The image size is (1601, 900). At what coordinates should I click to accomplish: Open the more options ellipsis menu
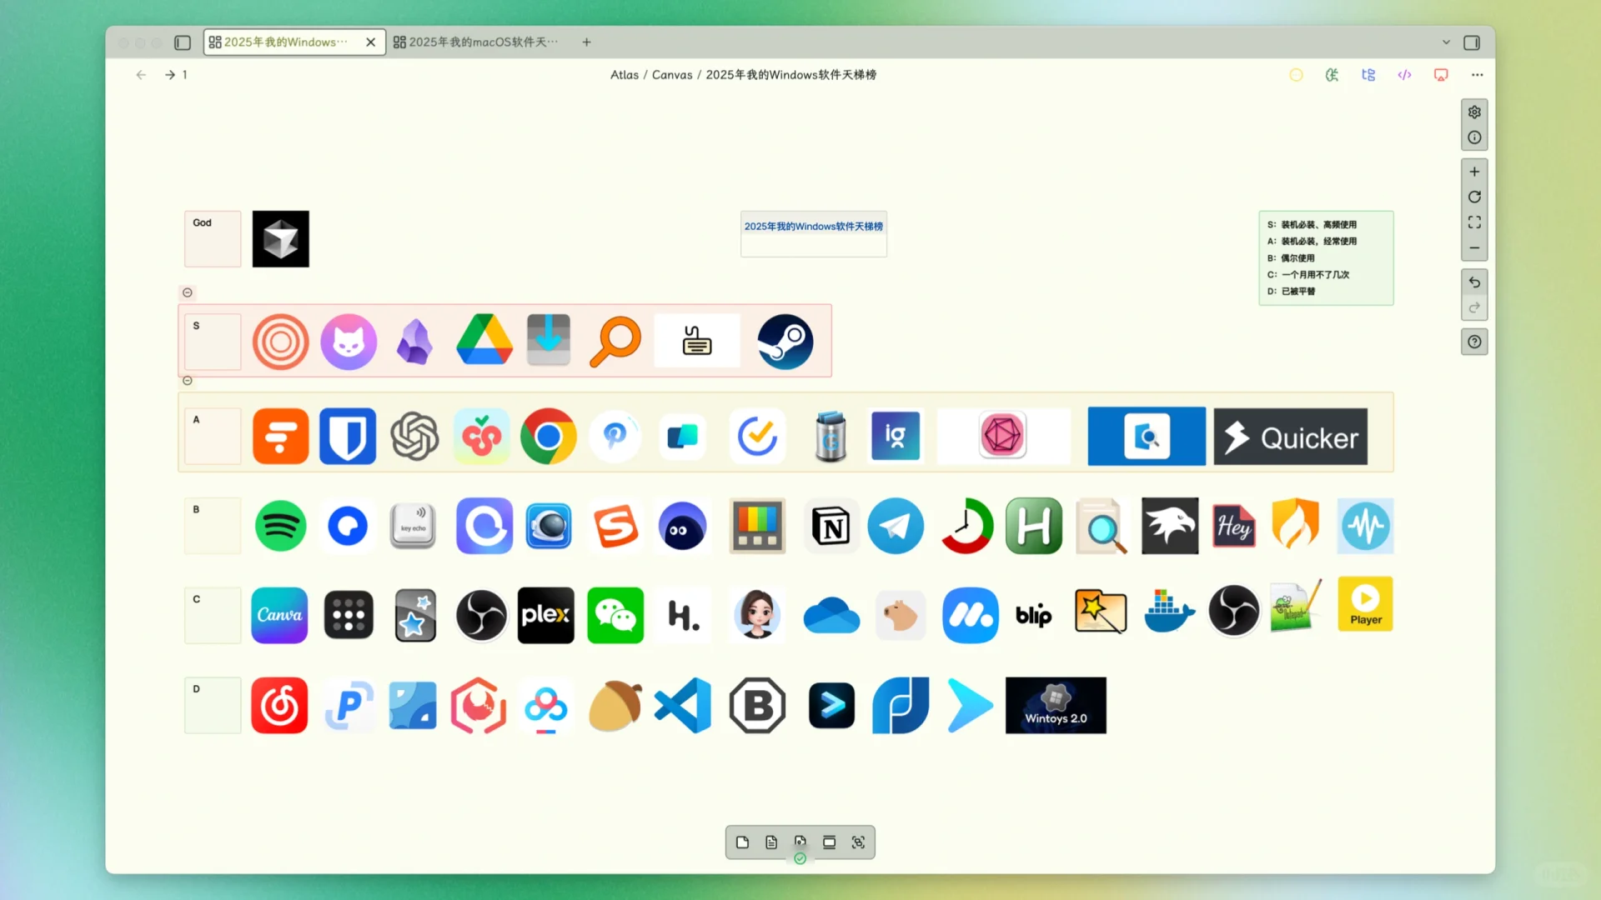[1477, 75]
